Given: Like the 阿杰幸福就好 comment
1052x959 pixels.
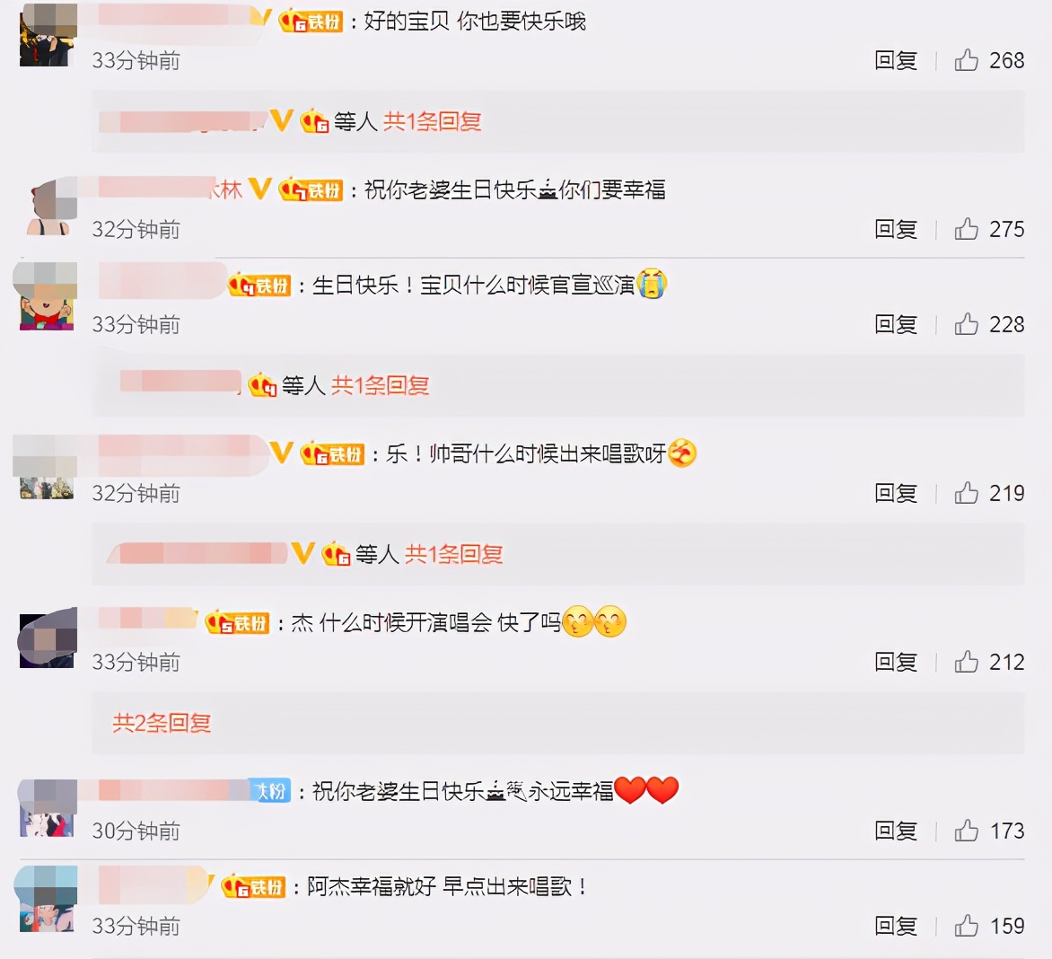Looking at the screenshot, I should pos(966,926).
